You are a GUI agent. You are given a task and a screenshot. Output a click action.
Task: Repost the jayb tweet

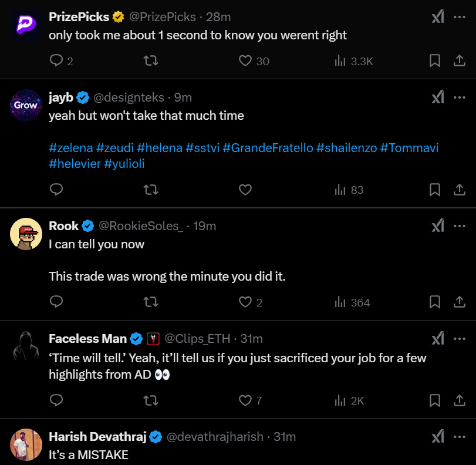(151, 190)
